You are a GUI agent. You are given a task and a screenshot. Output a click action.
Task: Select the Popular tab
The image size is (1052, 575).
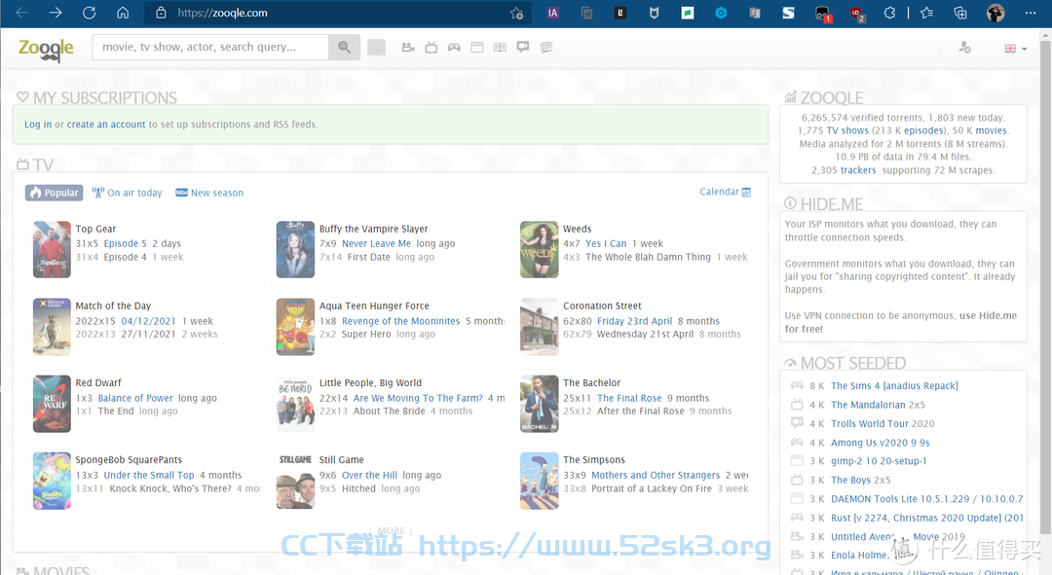55,193
